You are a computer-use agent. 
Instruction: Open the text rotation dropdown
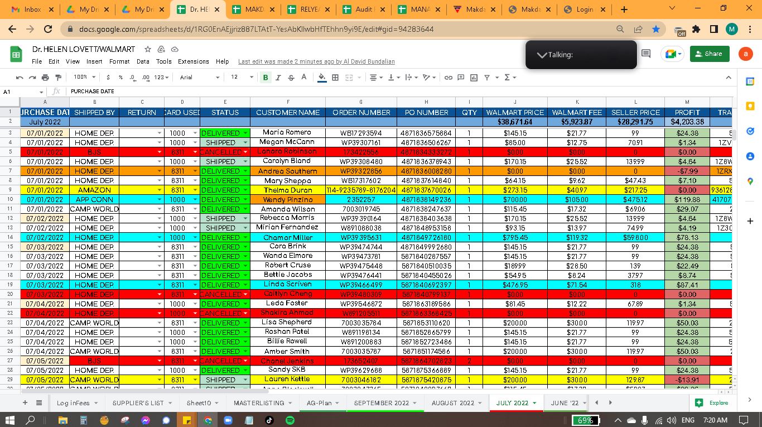[x=429, y=78]
